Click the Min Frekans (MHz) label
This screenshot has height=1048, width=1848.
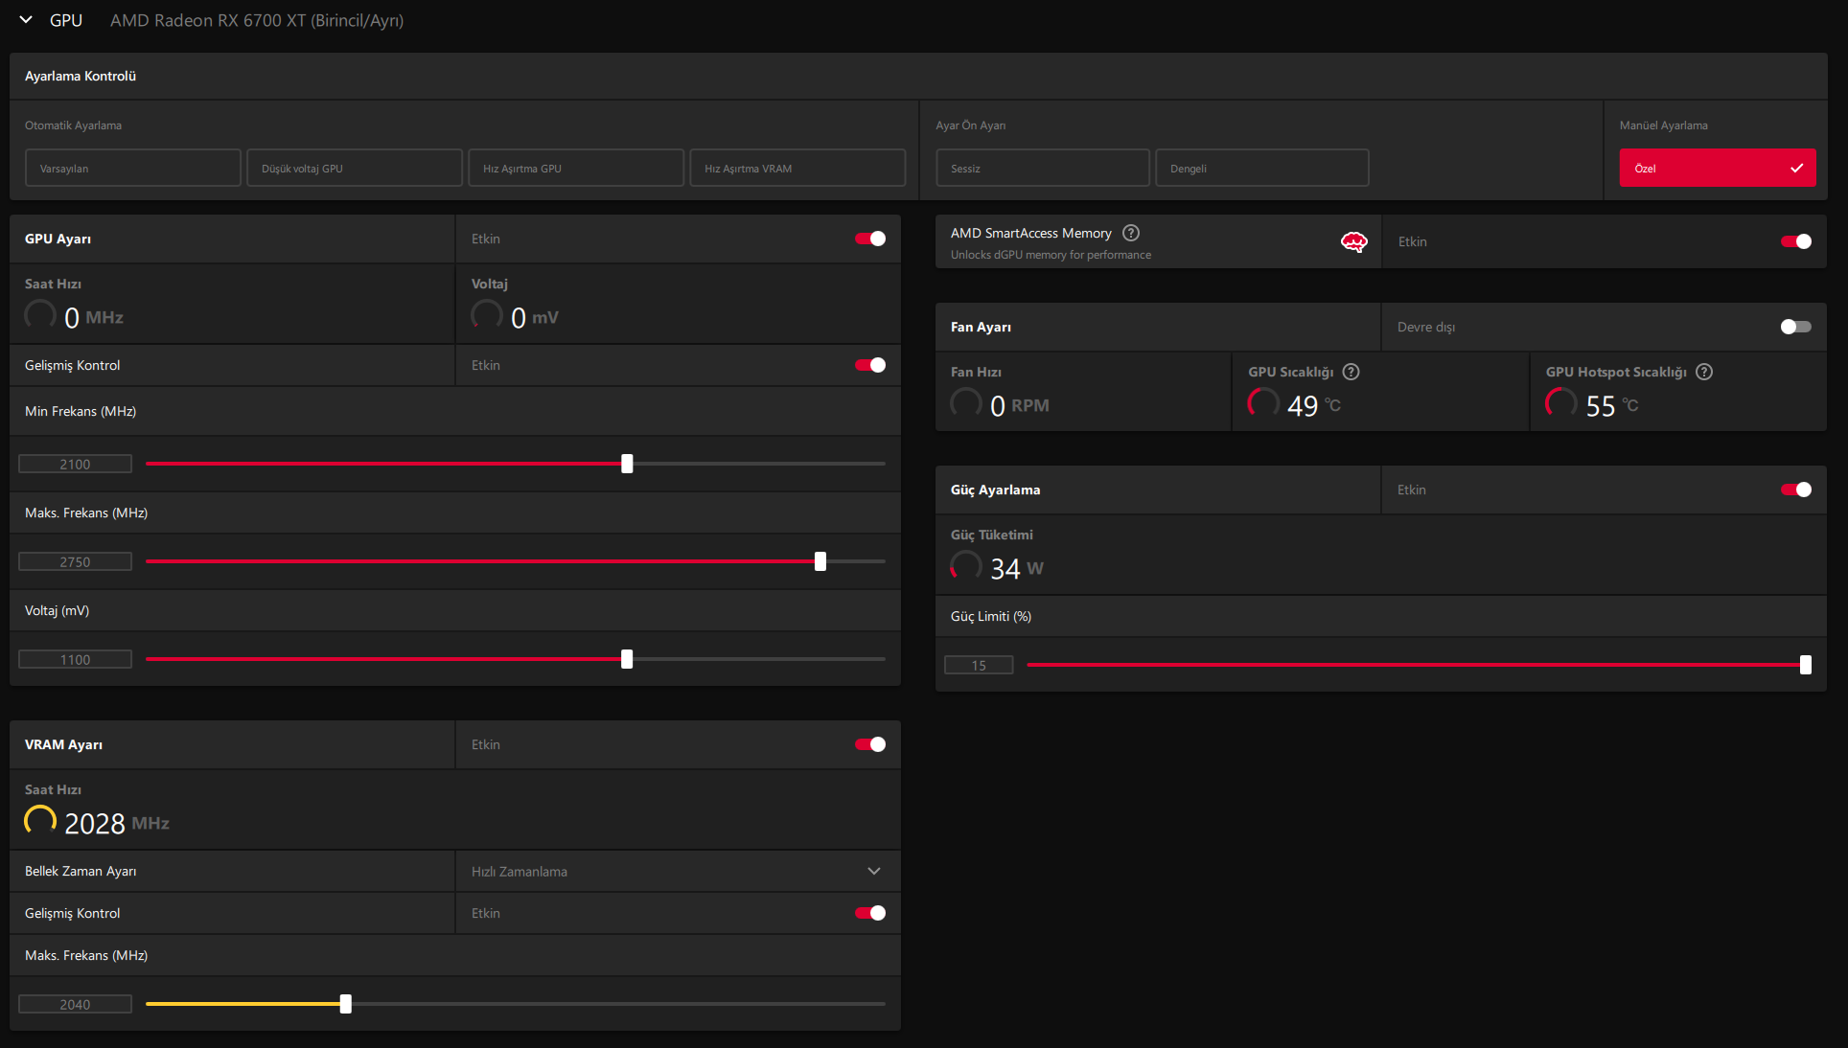tap(81, 411)
